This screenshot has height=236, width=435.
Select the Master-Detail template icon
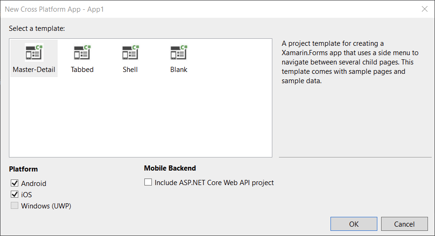(34, 52)
